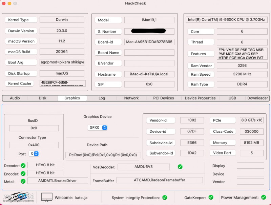Click the Kernel Type label button
This screenshot has height=205, width=271.
[x=21, y=20]
